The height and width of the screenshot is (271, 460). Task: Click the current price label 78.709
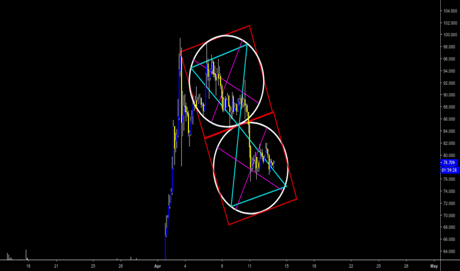(x=450, y=163)
